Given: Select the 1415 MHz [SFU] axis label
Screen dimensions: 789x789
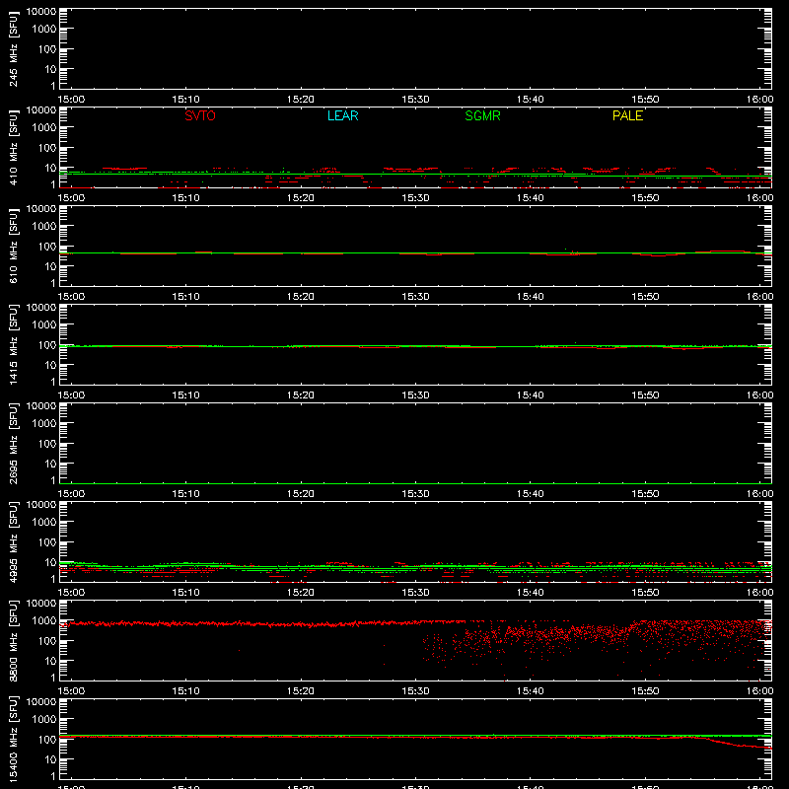Looking at the screenshot, I should coord(14,345).
